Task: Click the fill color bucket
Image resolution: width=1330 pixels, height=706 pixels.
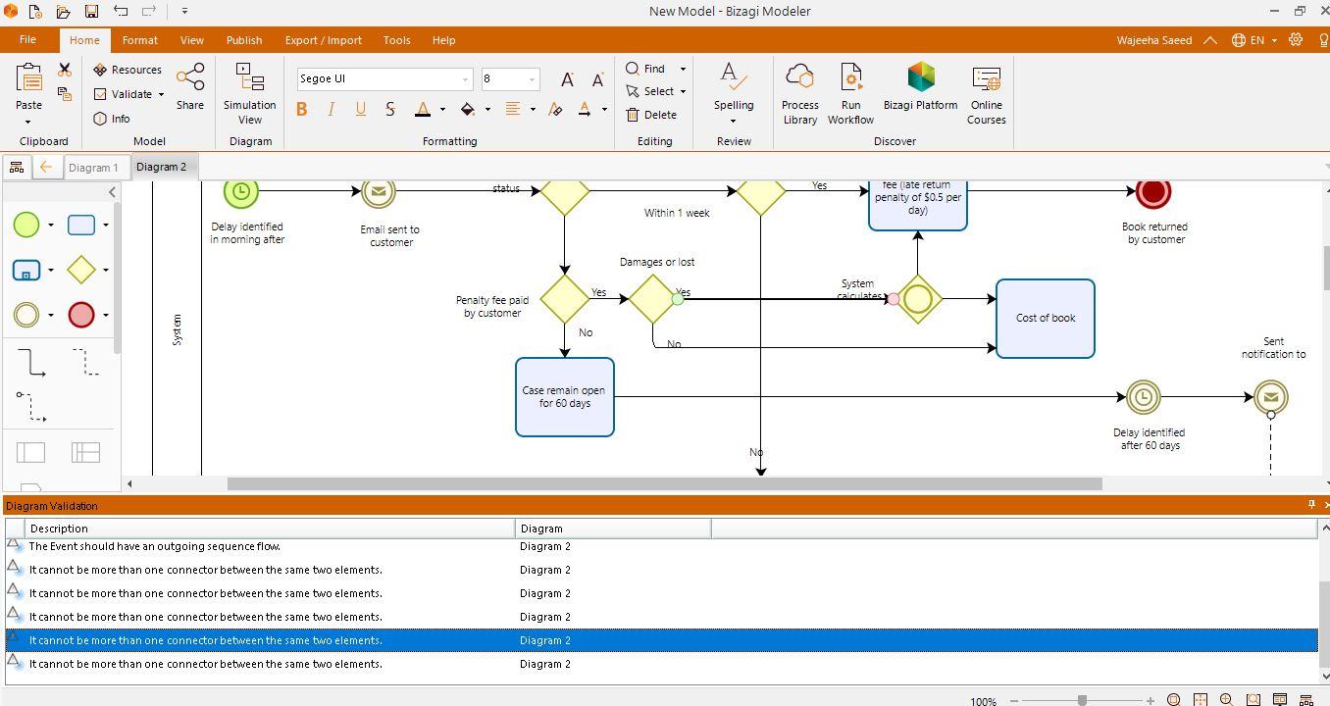Action: 468,109
